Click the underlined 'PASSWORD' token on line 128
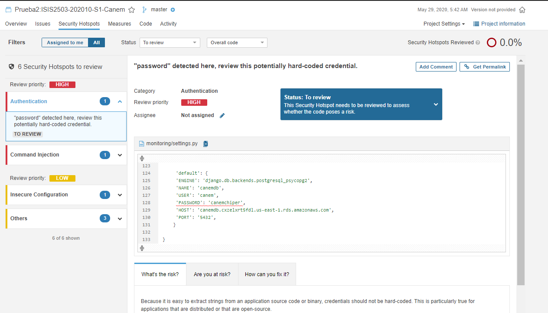The height and width of the screenshot is (313, 548). tap(189, 202)
